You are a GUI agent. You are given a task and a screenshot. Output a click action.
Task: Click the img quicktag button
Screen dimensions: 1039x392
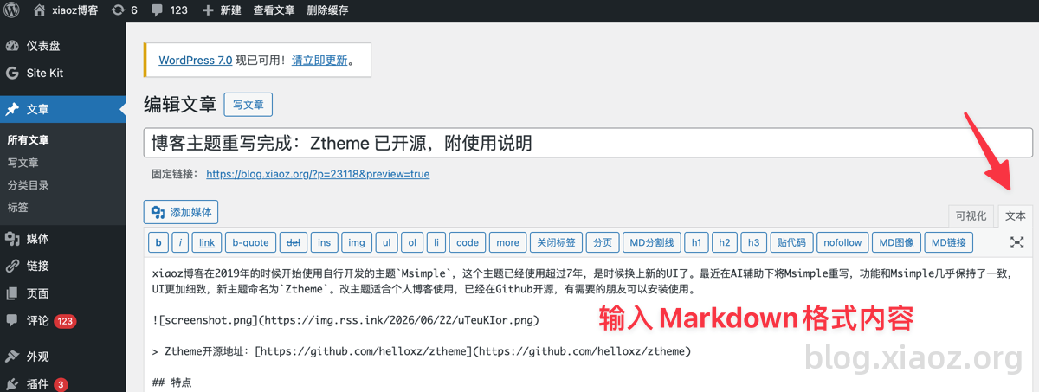tap(357, 242)
